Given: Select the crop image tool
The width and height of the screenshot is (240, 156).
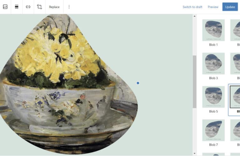Looking at the screenshot, I should click(40, 7).
